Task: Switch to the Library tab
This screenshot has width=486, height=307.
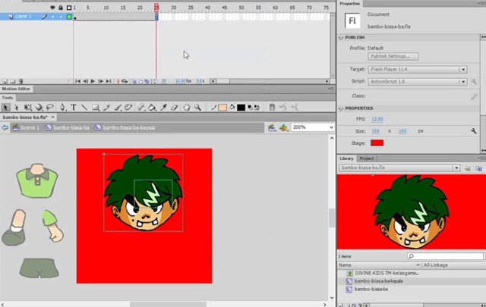Action: coord(346,158)
